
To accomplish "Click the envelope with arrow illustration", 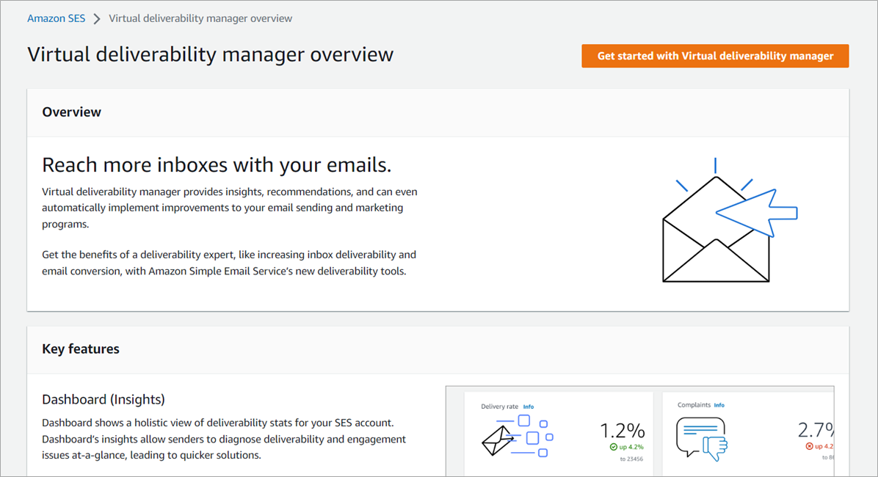I will tap(730, 221).
